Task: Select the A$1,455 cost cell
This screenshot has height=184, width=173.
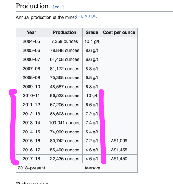Action: tap(119, 150)
